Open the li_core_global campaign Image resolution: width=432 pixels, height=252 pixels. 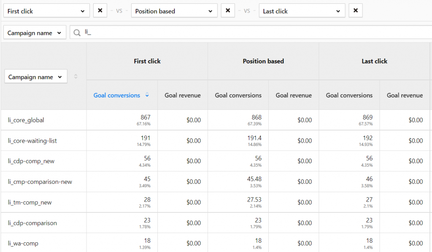[26, 120]
